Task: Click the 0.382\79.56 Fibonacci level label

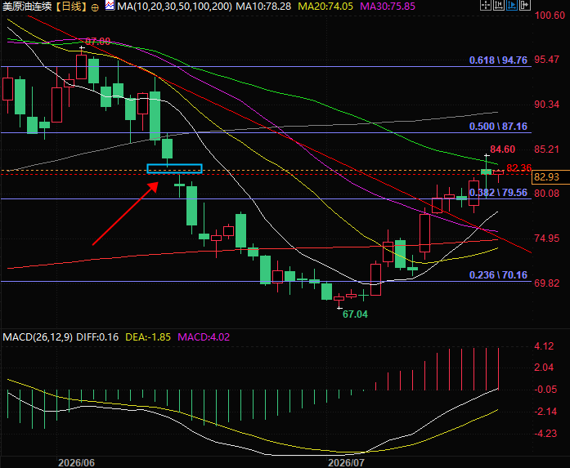Action: 498,193
